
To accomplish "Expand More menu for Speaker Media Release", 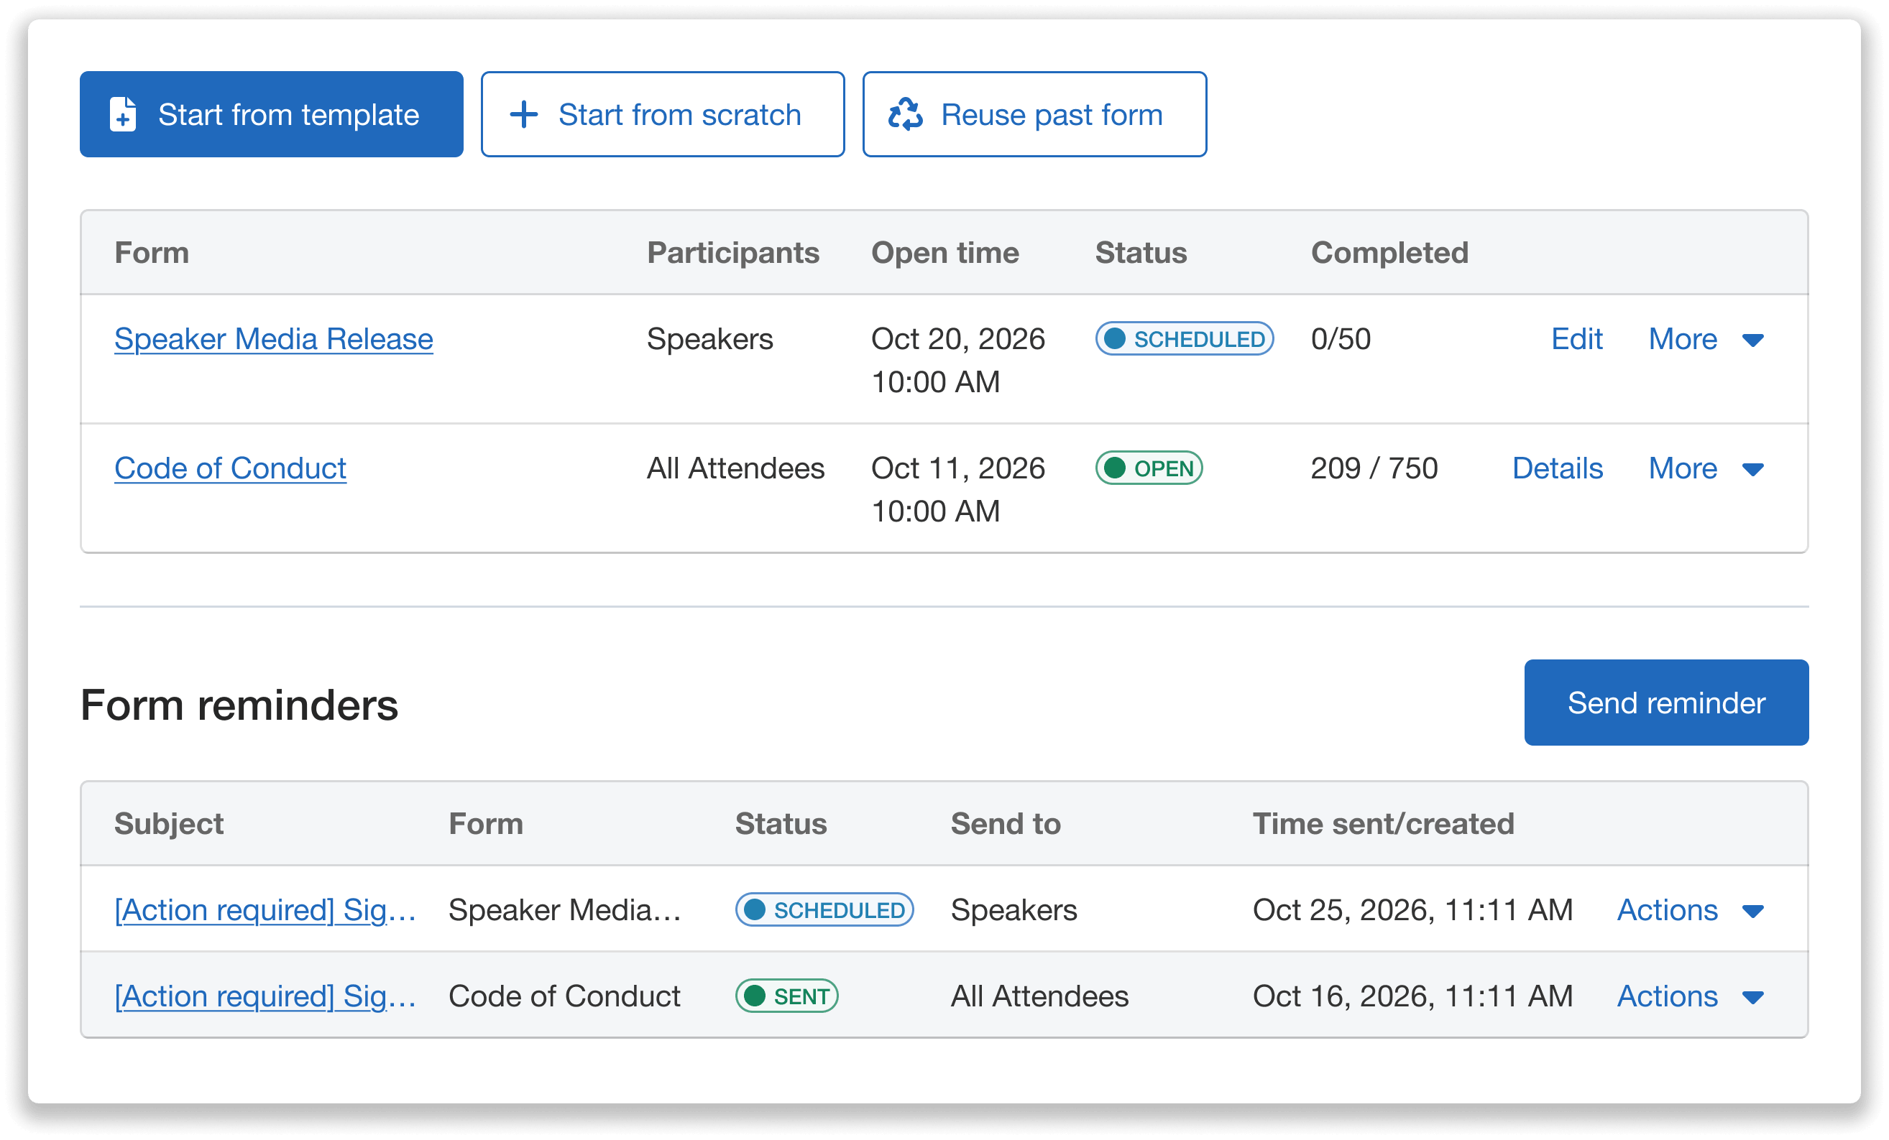I will 1706,338.
